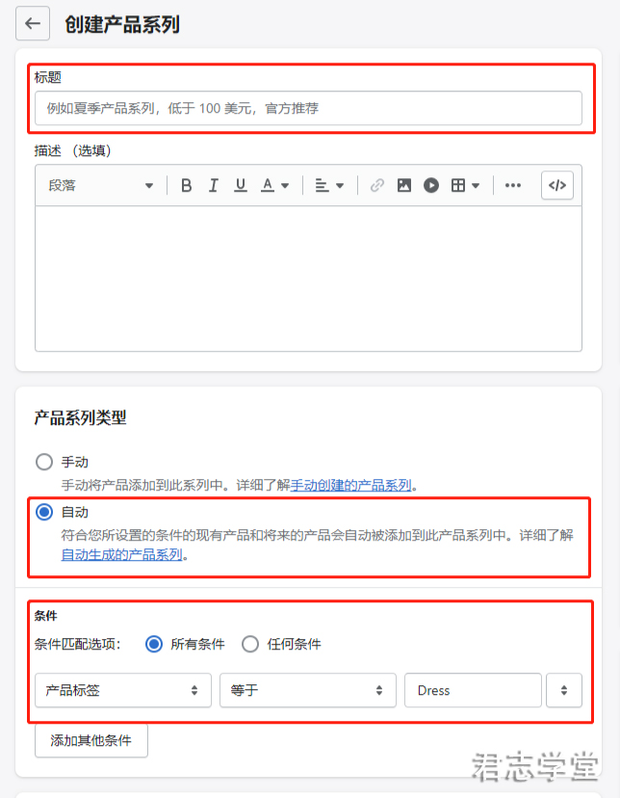Viewport: 620px width, 798px height.
Task: Open the text color picker
Action: pyautogui.click(x=274, y=185)
